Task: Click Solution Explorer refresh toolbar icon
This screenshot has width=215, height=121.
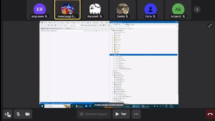Action: [x=124, y=25]
